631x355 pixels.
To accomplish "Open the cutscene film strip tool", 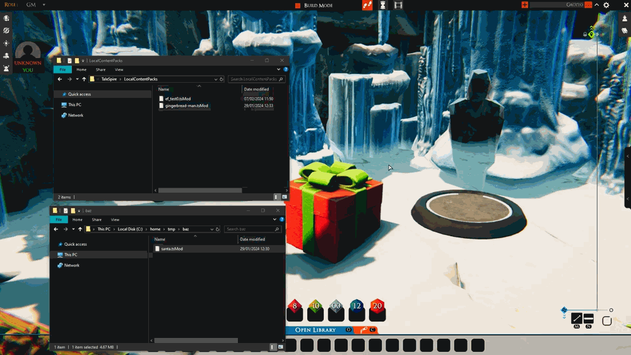I will click(x=398, y=5).
